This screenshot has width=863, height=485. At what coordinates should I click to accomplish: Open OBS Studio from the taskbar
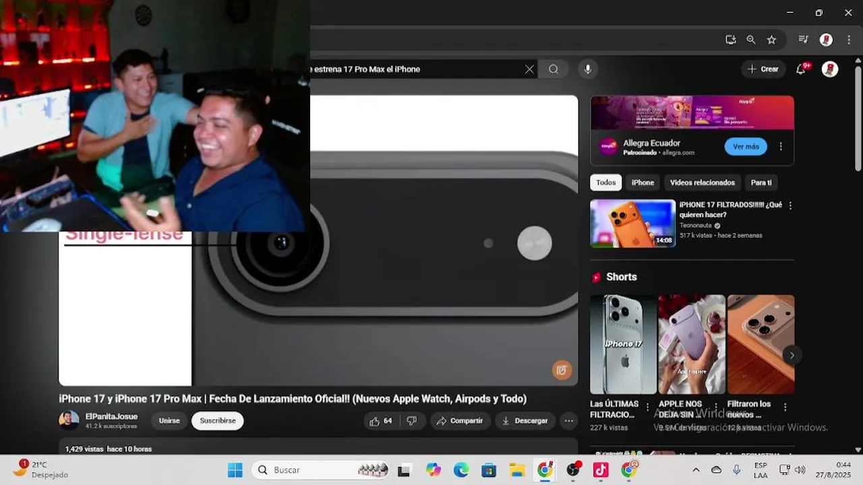click(573, 470)
